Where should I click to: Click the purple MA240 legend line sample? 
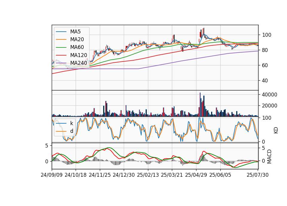point(61,63)
